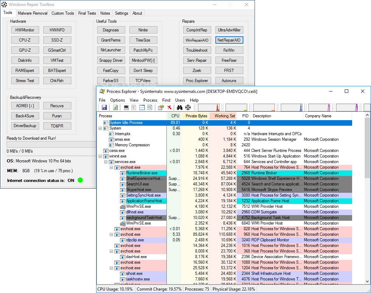Switch to the Custom Tools tab
The width and height of the screenshot is (371, 293).
coord(63,13)
